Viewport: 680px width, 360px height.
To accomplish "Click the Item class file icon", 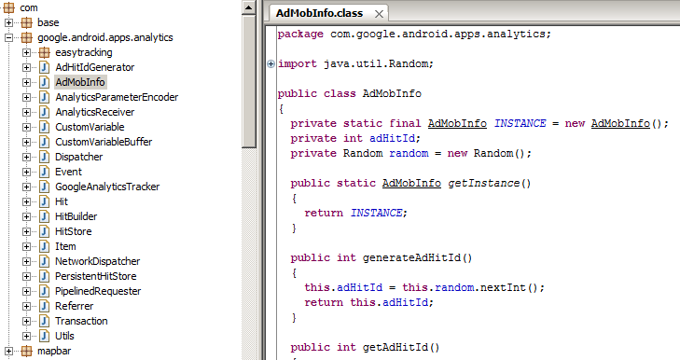I will click(x=44, y=246).
